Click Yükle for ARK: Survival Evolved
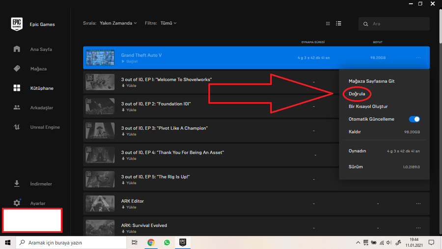The image size is (442, 249). pos(131,231)
